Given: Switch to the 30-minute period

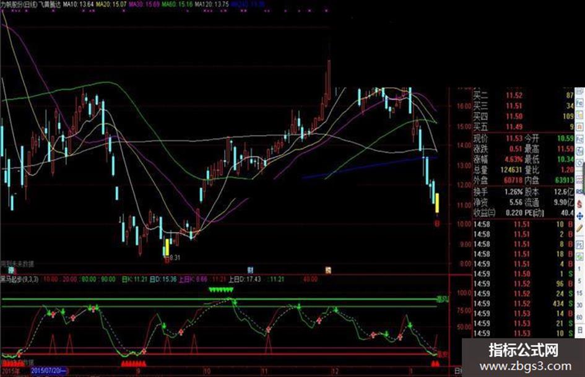Looking at the screenshot, I should pos(580,305).
